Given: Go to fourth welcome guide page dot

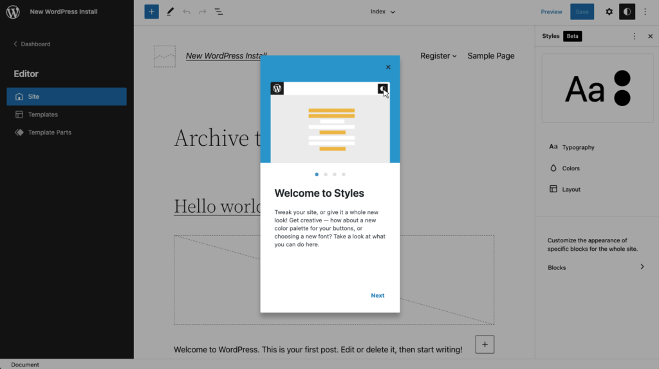Looking at the screenshot, I should tap(344, 174).
